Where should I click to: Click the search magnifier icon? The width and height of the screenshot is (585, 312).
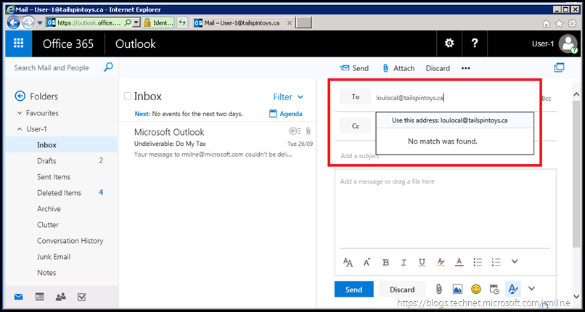click(x=108, y=67)
